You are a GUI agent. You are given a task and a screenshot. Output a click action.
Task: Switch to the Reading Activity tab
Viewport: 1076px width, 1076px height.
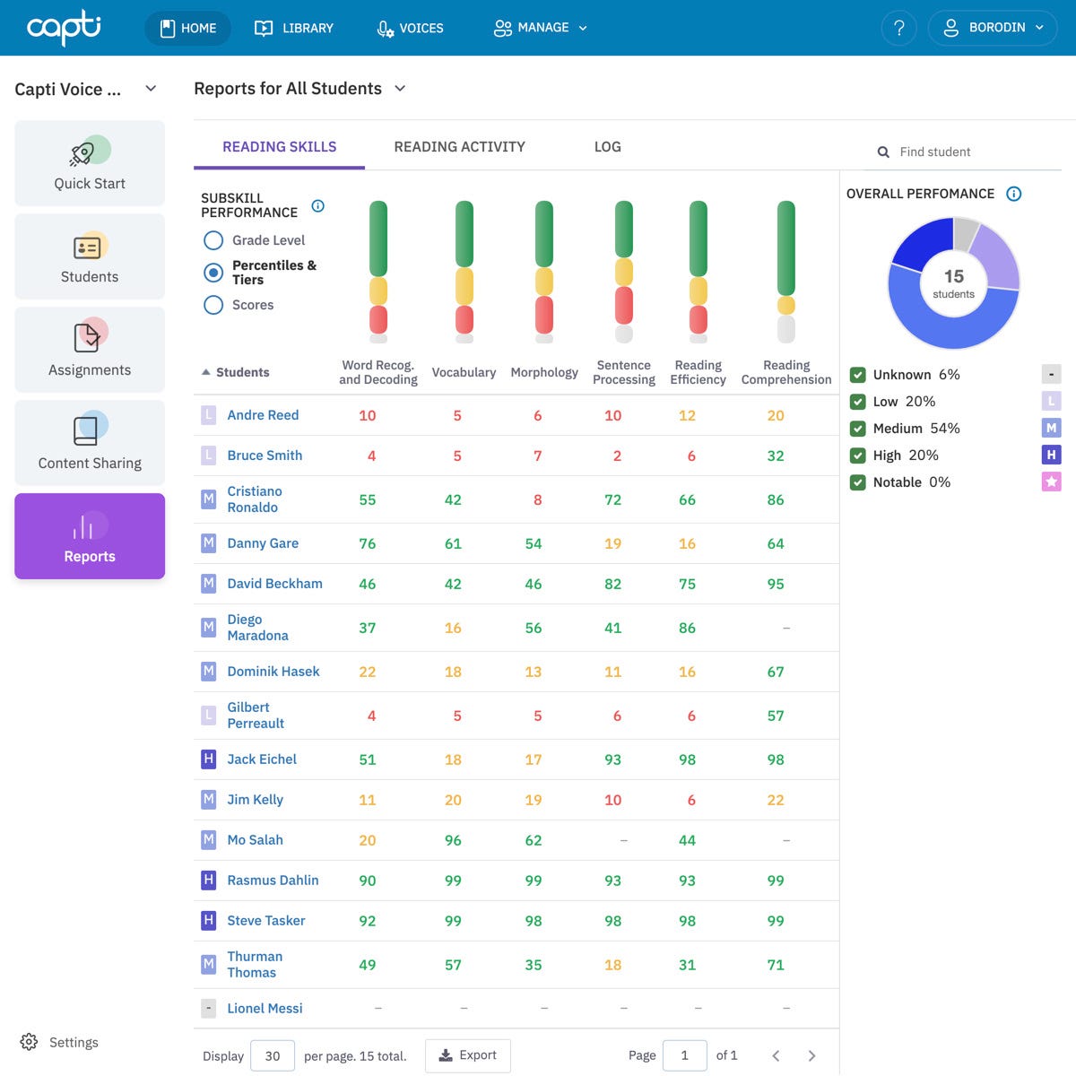pyautogui.click(x=459, y=146)
